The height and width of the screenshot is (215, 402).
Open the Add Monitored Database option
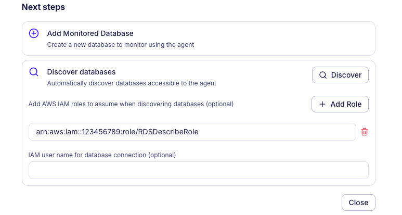click(x=90, y=33)
